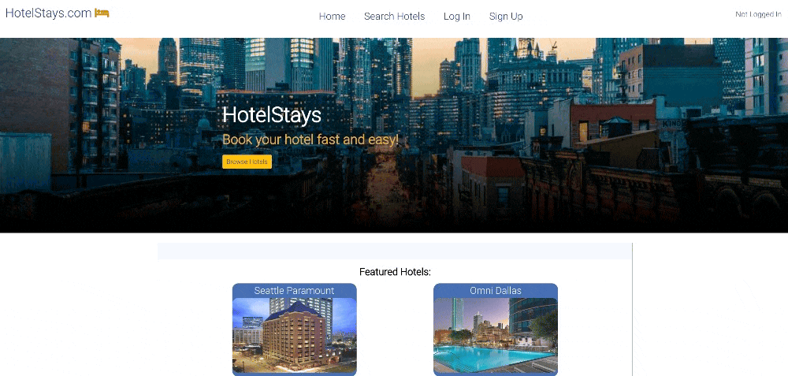Open the Search Hotels page
This screenshot has width=788, height=376.
395,16
